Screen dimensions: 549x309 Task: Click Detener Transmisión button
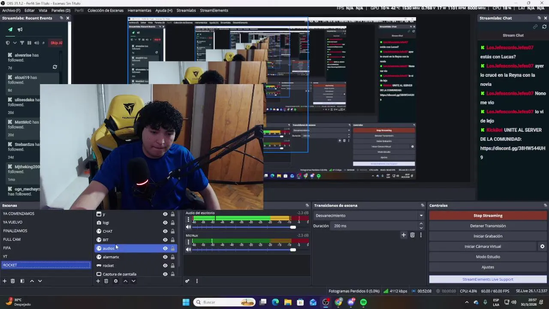tap(488, 226)
